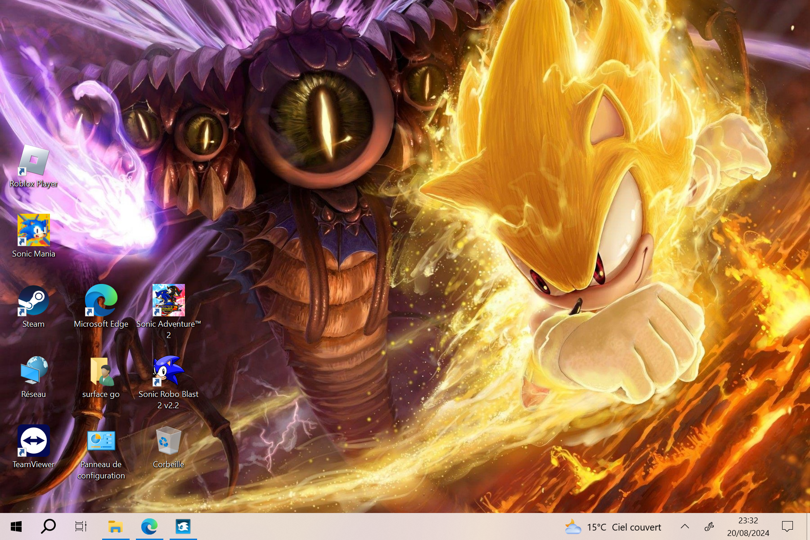
Task: Select the Corbeille recycle bin
Action: (169, 447)
